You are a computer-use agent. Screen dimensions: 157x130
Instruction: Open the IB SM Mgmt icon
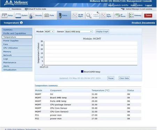(75, 16)
